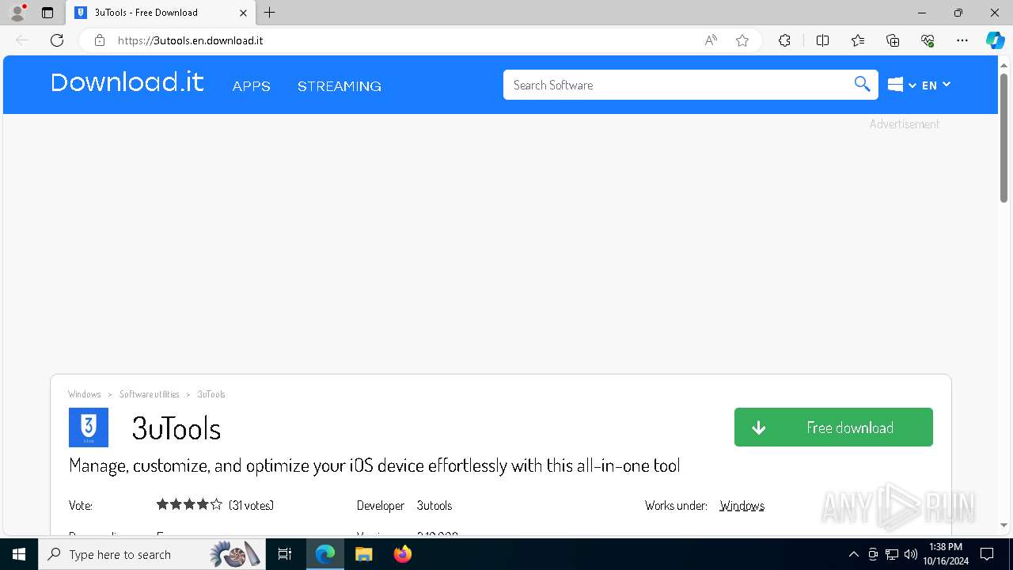This screenshot has width=1013, height=570.
Task: Toggle split screen icon
Action: [x=822, y=40]
